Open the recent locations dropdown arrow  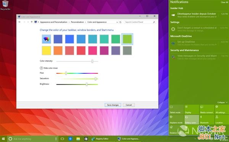pos(28,22)
